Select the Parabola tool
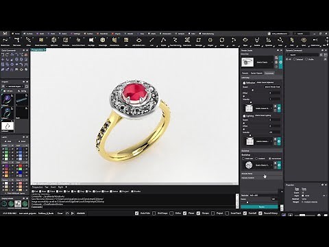The image size is (329, 247). 257,41
